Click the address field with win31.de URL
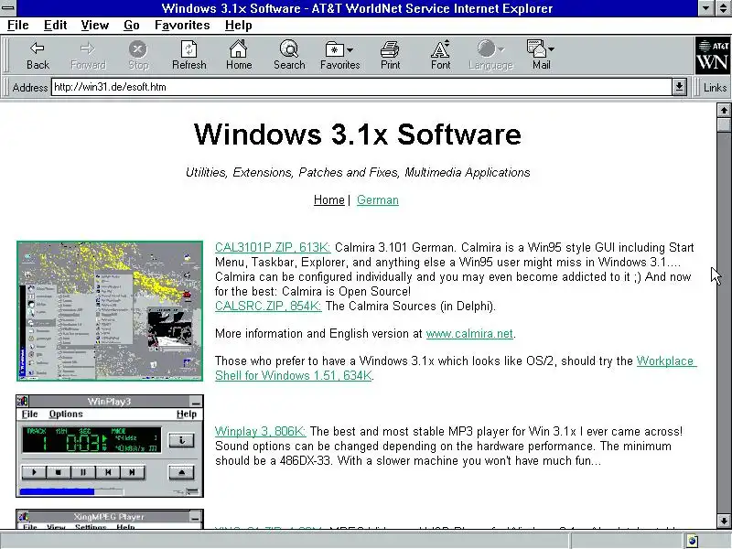 [361, 87]
